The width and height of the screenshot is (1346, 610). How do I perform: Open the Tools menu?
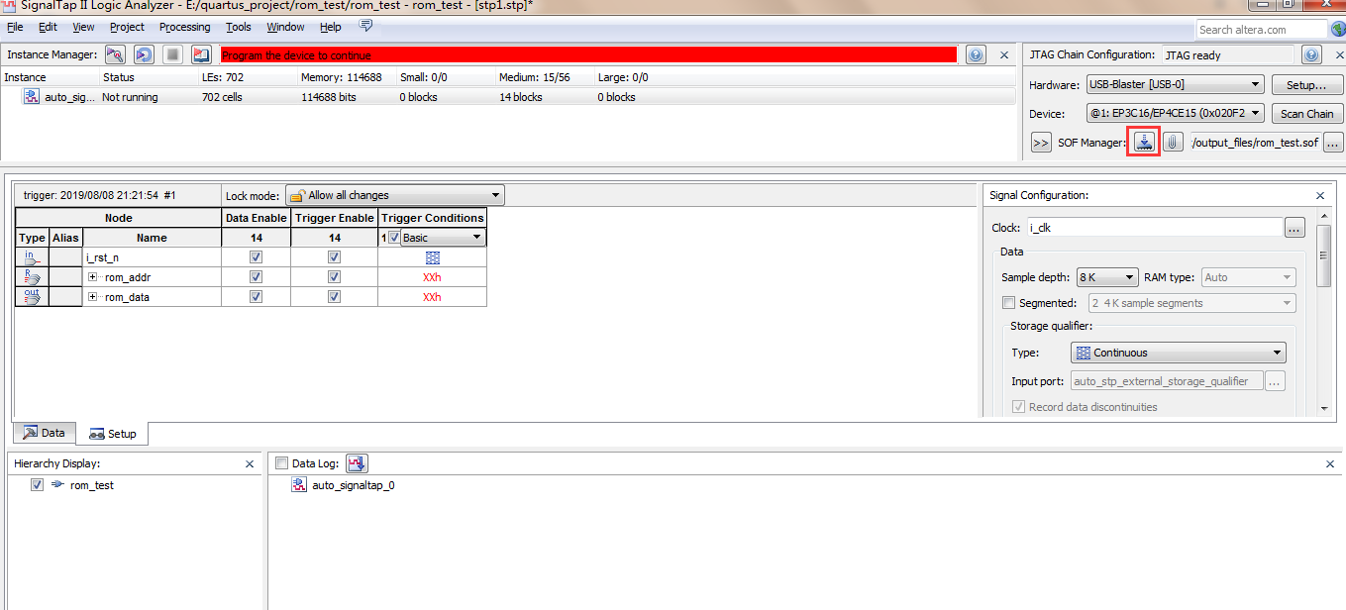(x=238, y=27)
